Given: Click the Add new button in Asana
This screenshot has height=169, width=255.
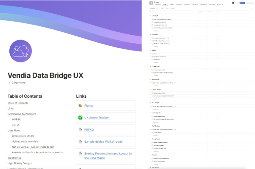Looking at the screenshot, I should tap(153, 8).
